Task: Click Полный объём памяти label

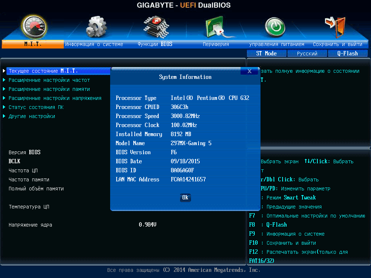Action: (36, 189)
